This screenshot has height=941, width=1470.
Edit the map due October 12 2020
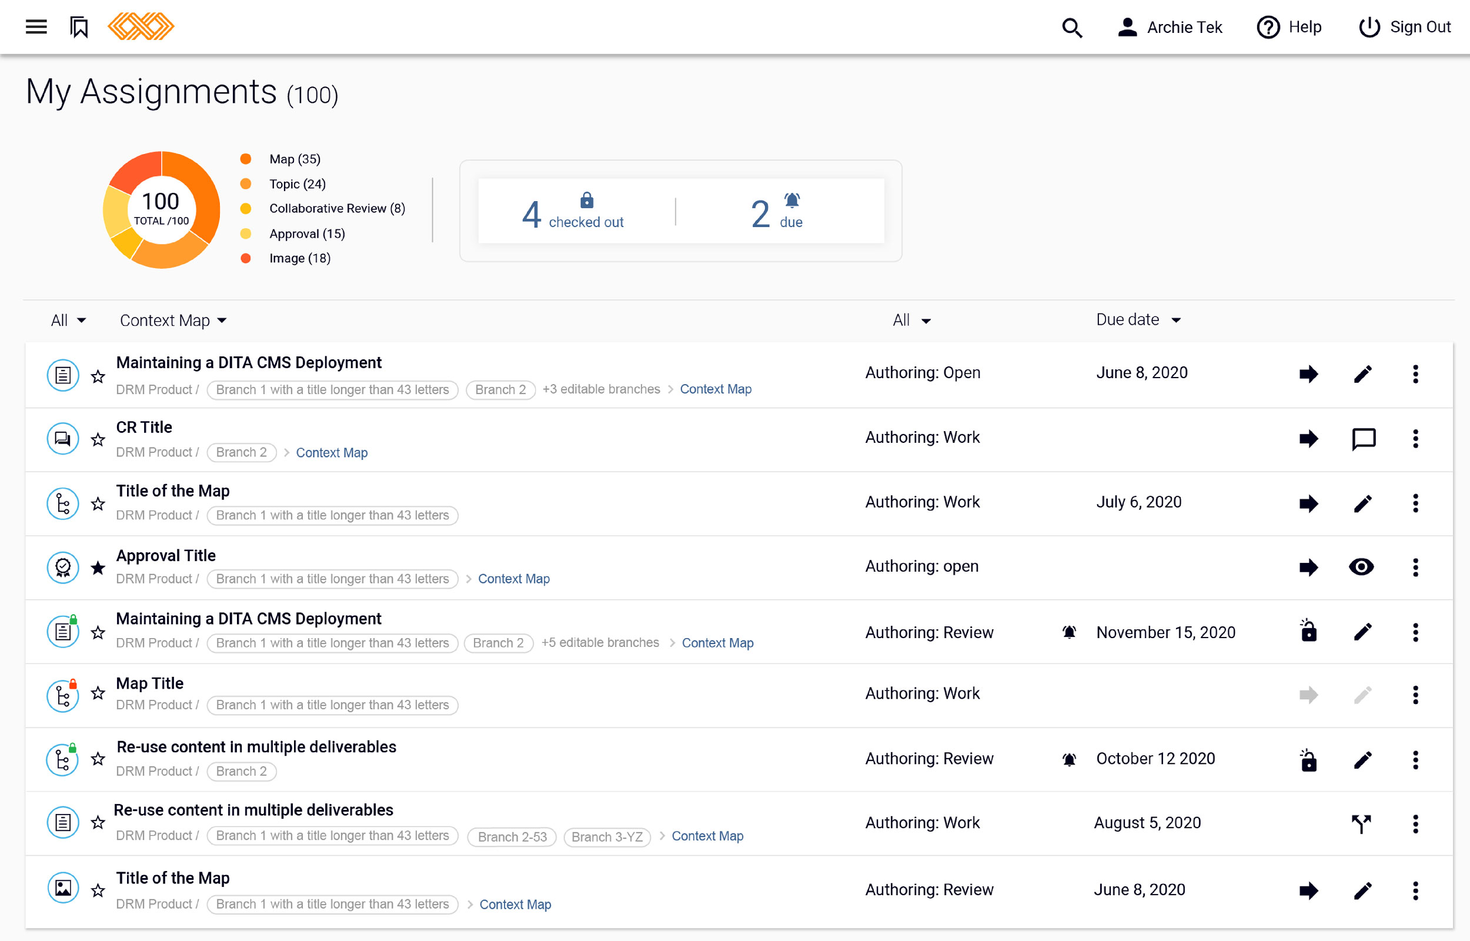coord(1362,760)
